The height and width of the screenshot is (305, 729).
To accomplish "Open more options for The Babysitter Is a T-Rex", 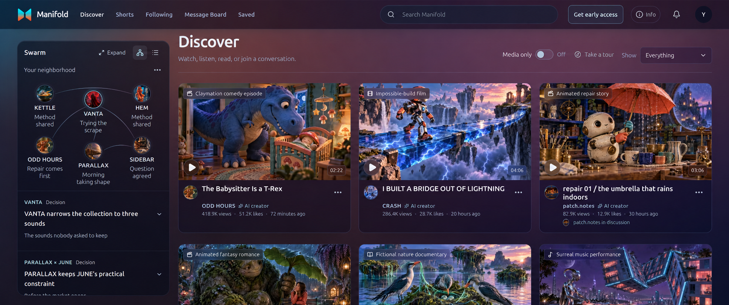I will pyautogui.click(x=338, y=192).
